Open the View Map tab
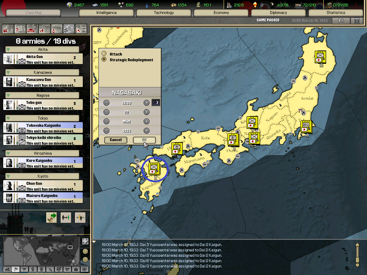367x275 pixels. pos(33,13)
